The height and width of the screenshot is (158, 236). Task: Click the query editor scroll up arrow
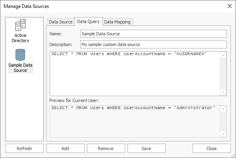[223, 55]
